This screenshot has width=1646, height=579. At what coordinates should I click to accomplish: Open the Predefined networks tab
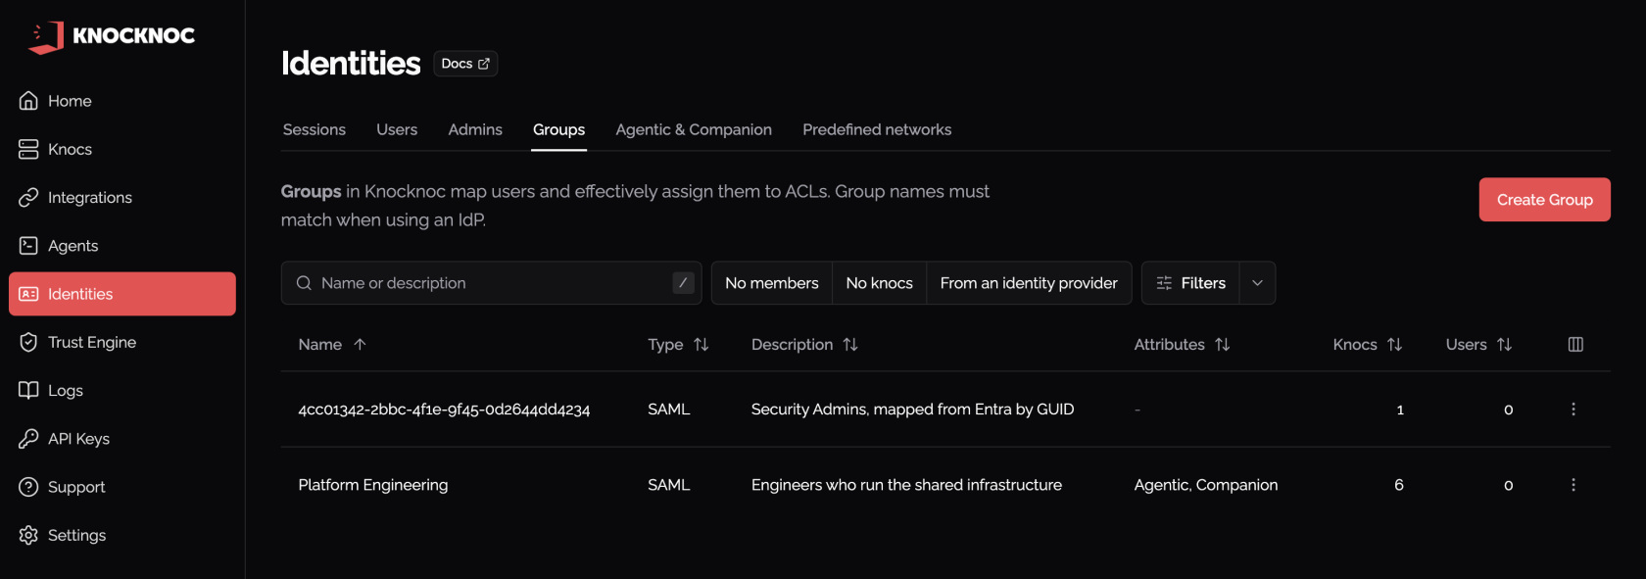(877, 129)
